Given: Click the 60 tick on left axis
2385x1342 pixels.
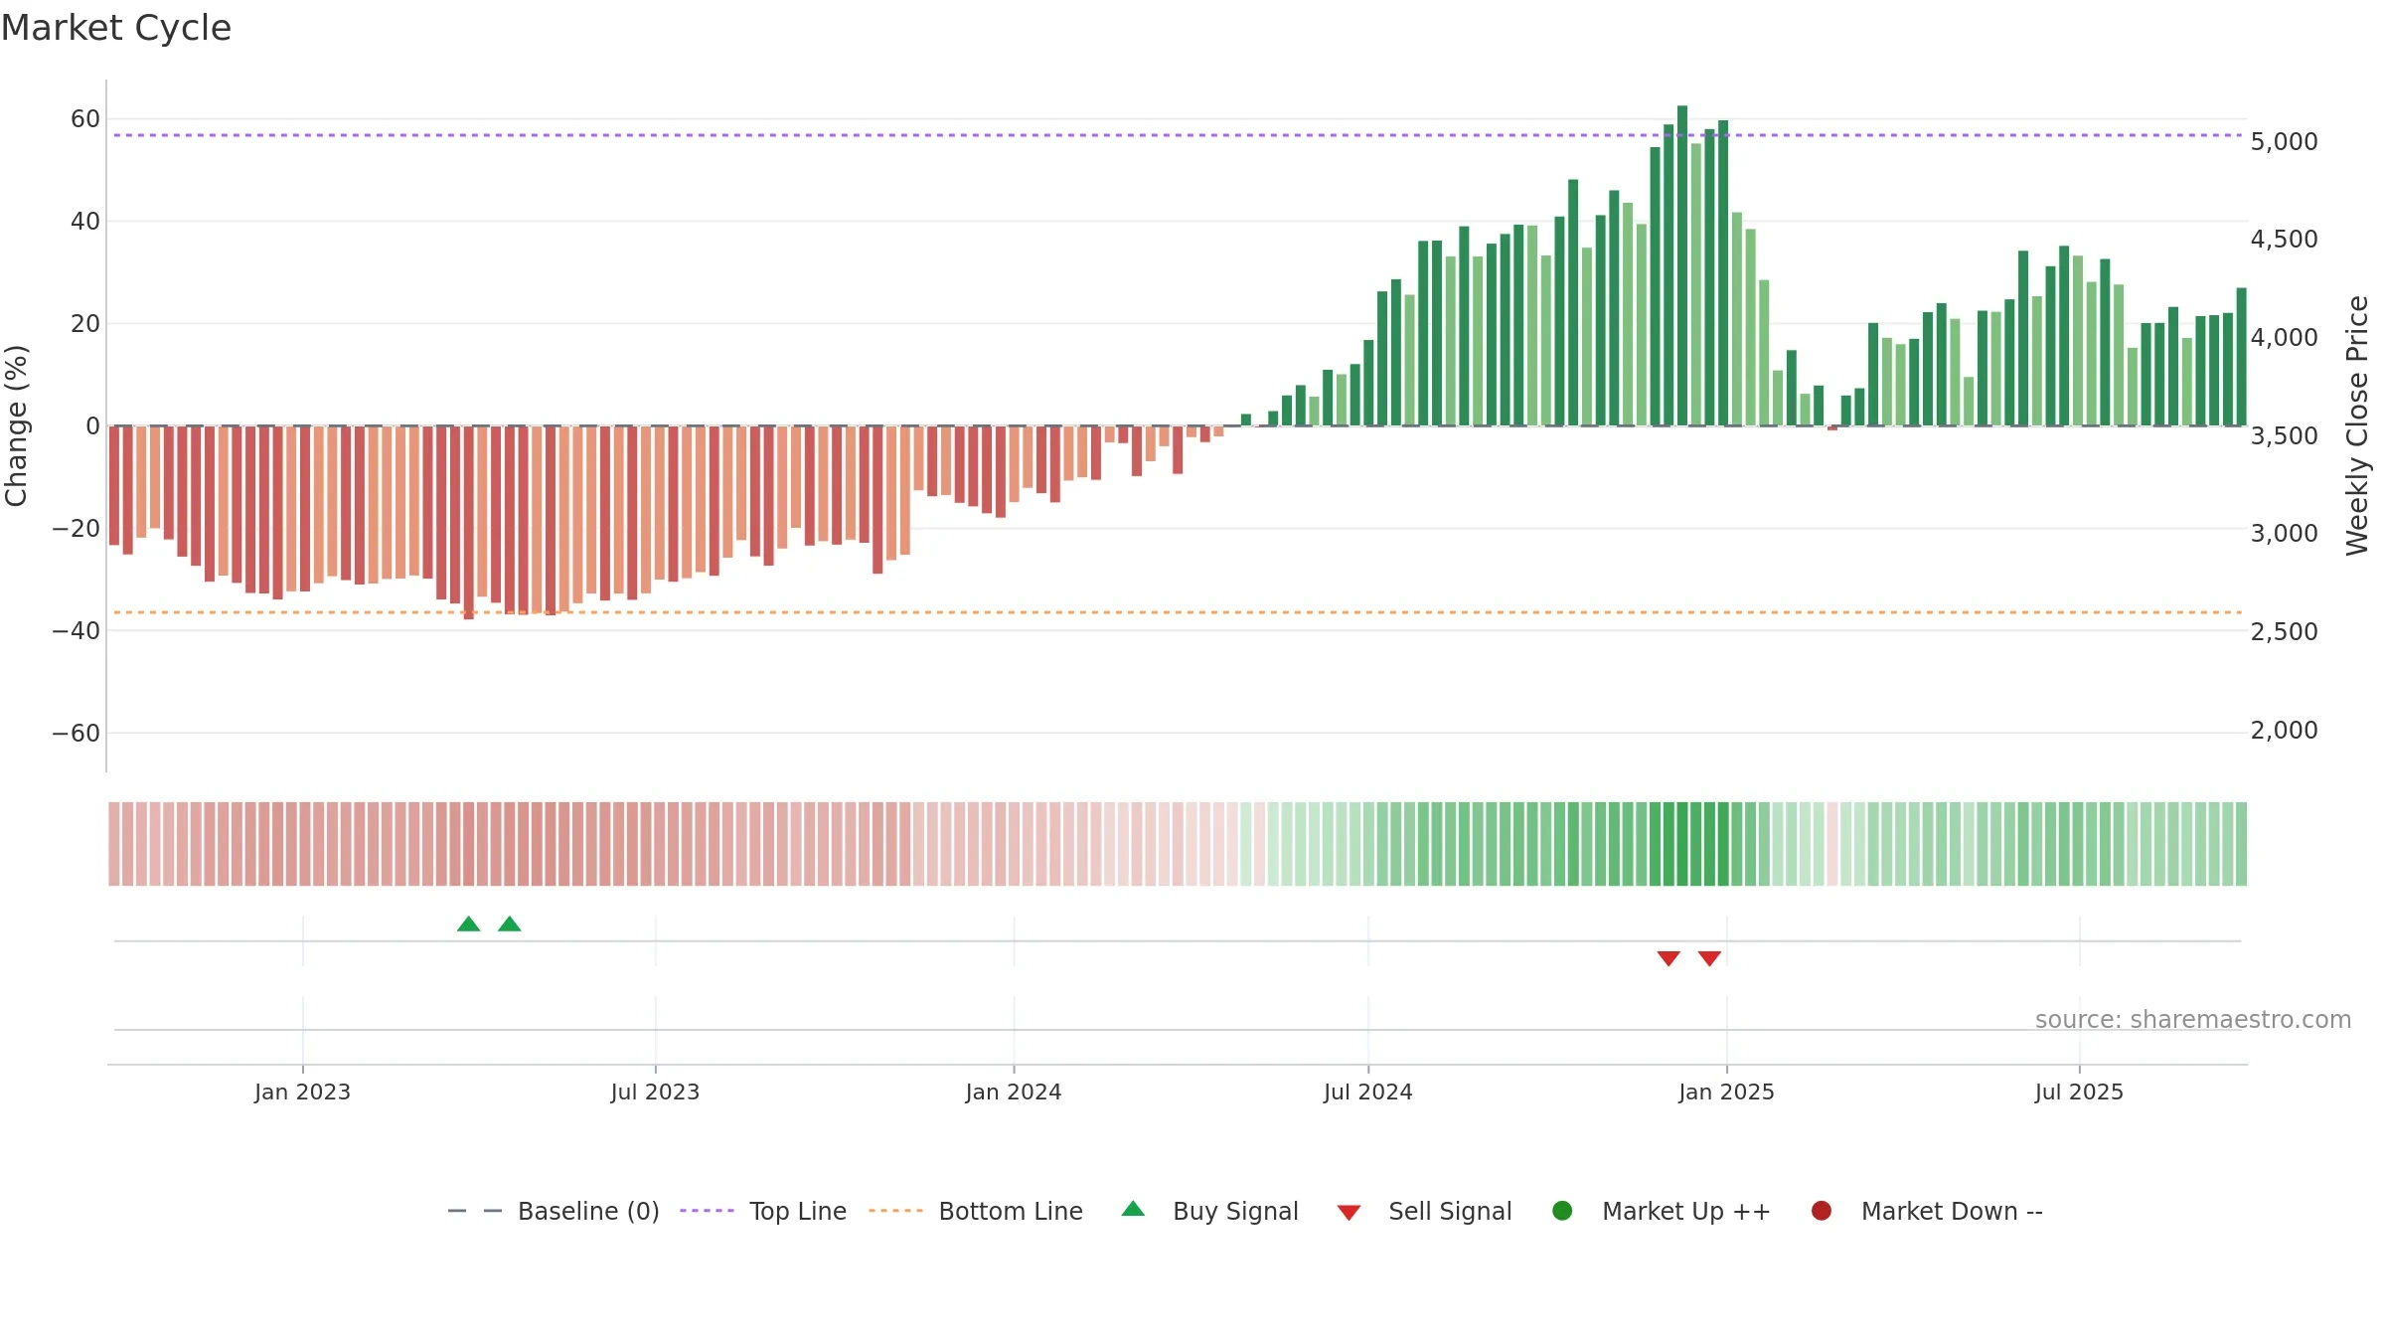Looking at the screenshot, I should point(85,119).
